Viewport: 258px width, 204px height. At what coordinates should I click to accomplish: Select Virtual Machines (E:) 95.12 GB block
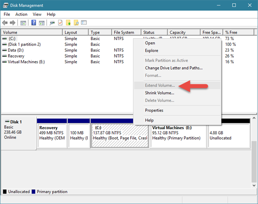coord(178,136)
